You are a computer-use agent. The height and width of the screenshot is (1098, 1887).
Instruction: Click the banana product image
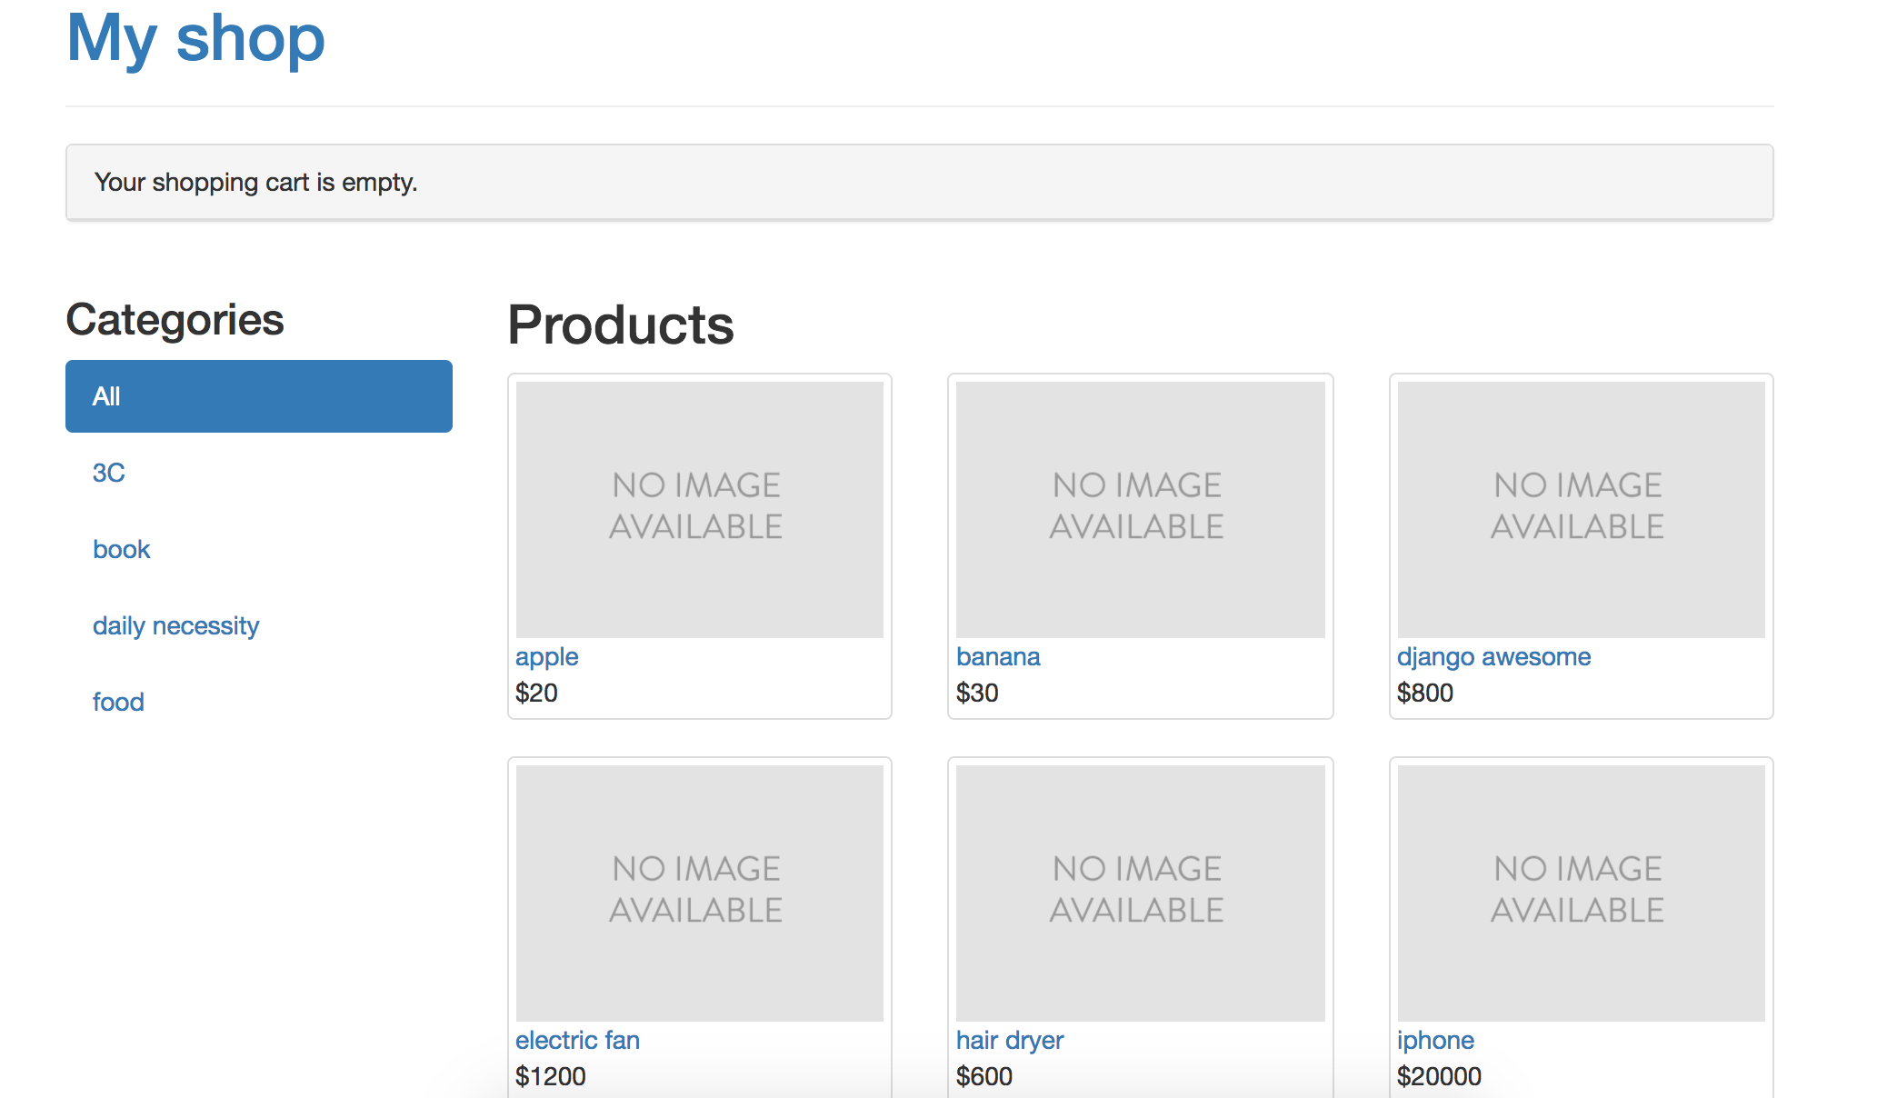tap(1140, 509)
